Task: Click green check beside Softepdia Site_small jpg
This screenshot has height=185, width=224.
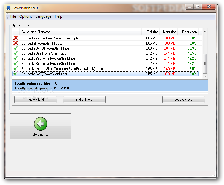Action: (16, 58)
